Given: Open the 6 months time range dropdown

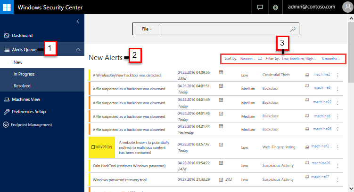Looking at the screenshot, I should coord(330,59).
